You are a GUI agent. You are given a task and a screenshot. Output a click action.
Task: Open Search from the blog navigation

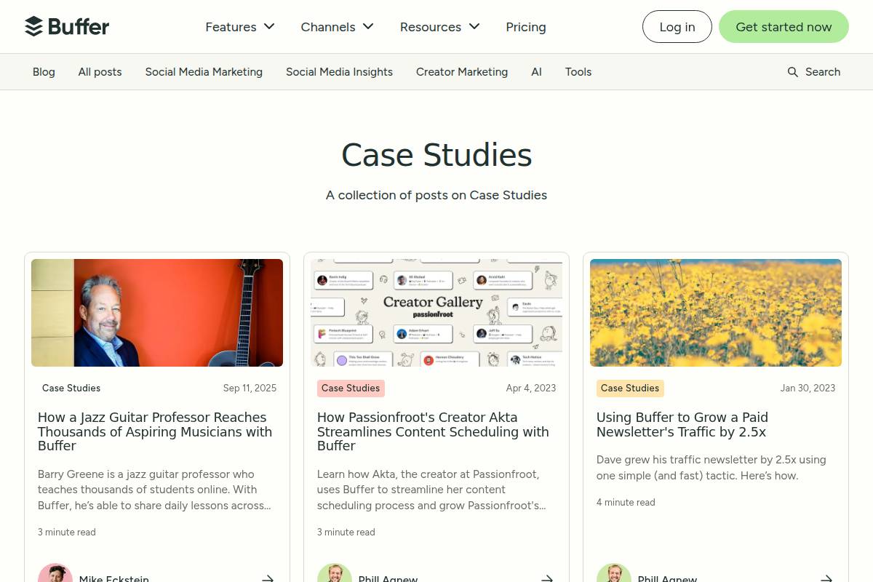(x=813, y=71)
